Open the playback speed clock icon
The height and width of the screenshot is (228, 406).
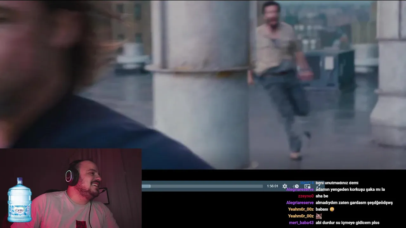(x=296, y=186)
